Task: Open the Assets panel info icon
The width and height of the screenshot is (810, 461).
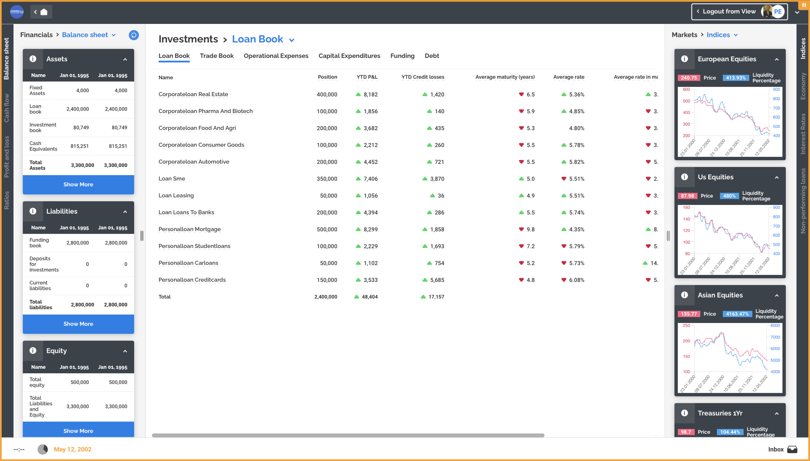Action: tap(33, 59)
